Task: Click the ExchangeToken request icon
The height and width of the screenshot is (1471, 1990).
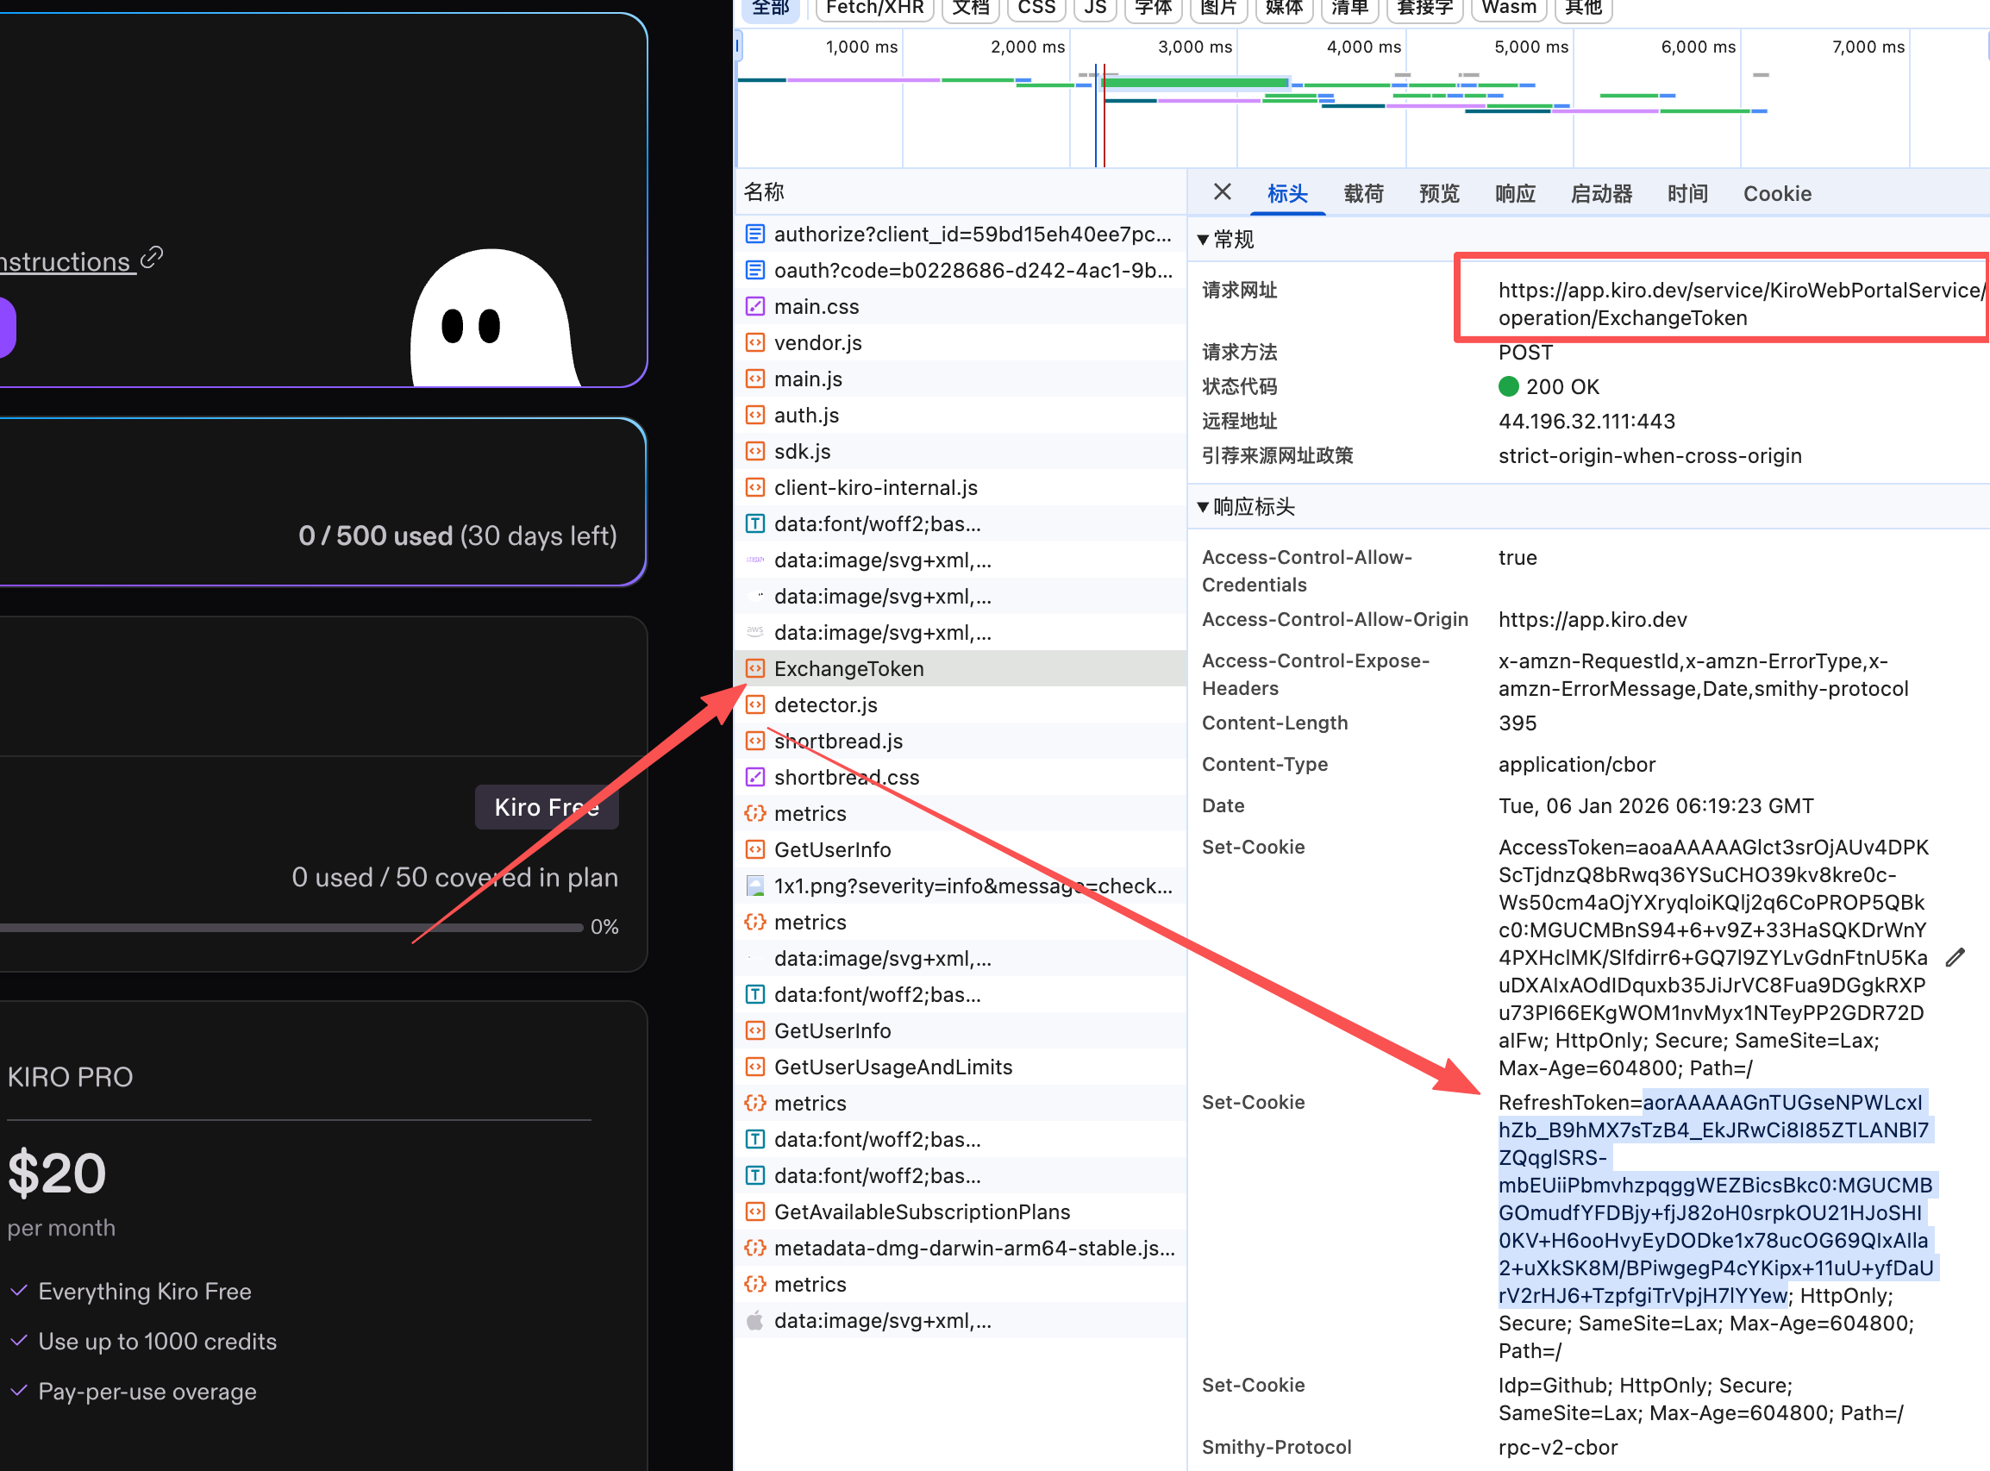Action: 755,669
